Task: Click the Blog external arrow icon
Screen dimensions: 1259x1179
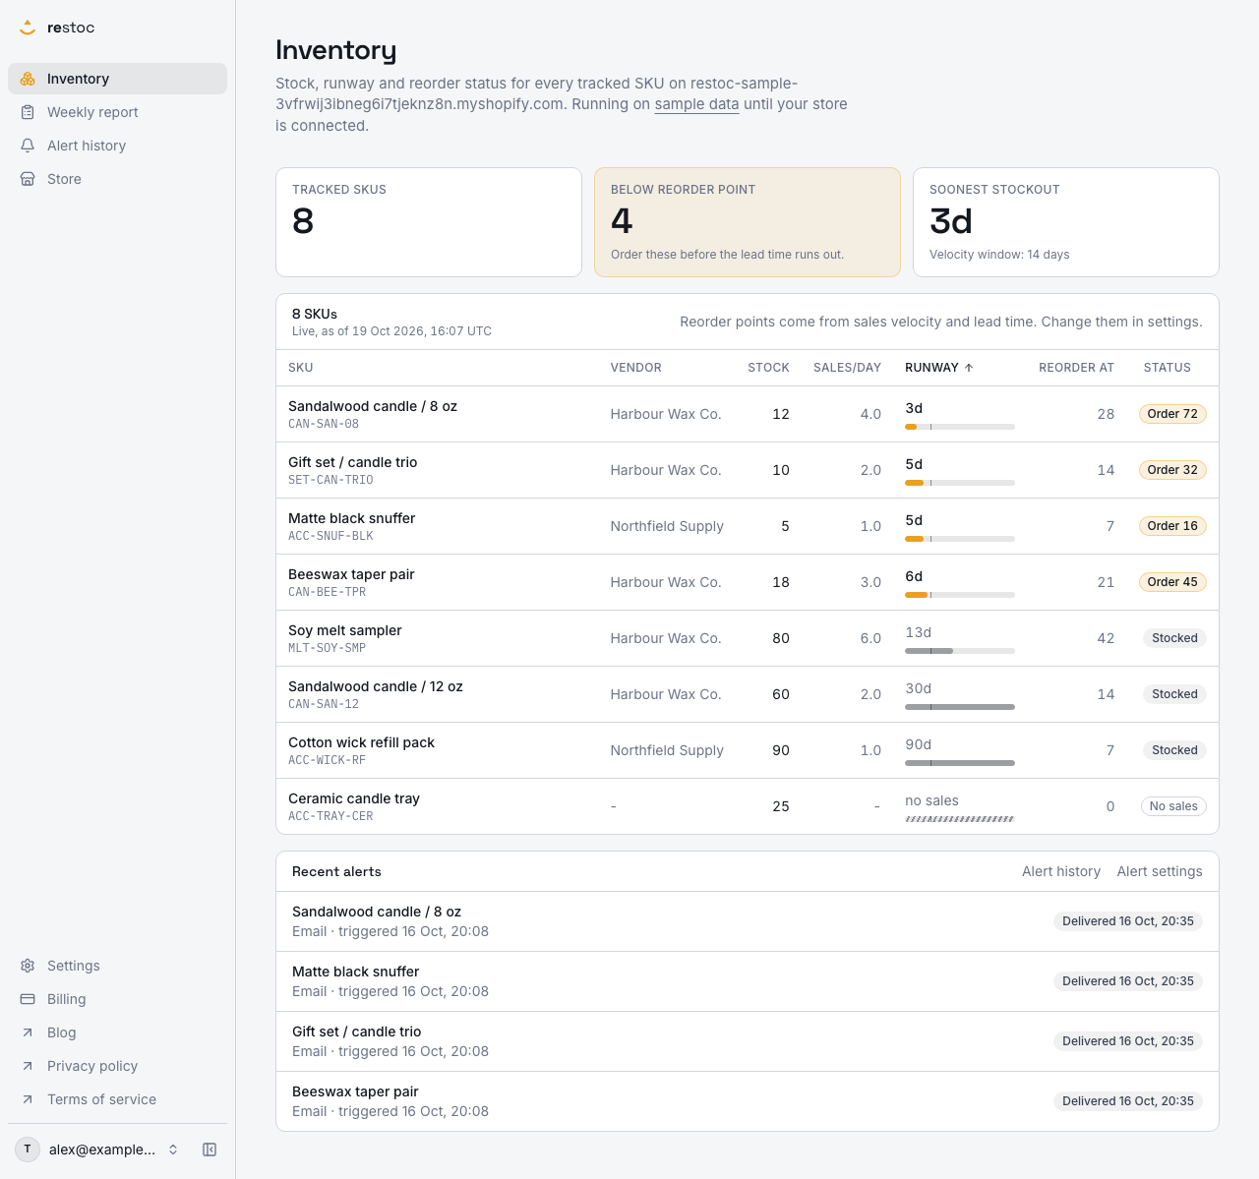Action: 28,1032
